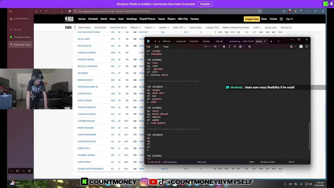This screenshot has width=334, height=188.
Task: Open the Notepad File menu
Action: point(148,47)
